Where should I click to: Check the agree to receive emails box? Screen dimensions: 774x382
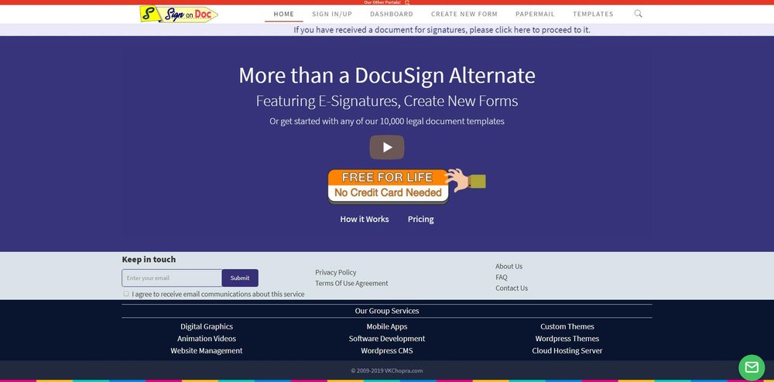pyautogui.click(x=126, y=294)
